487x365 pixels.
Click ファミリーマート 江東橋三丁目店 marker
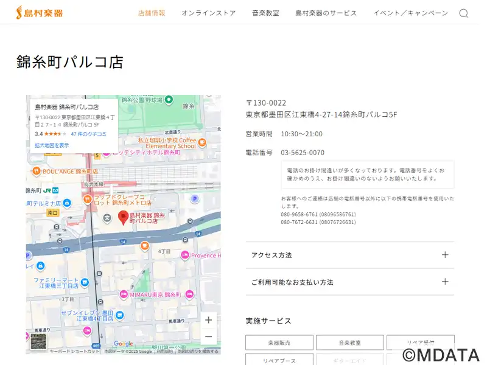pos(85,282)
